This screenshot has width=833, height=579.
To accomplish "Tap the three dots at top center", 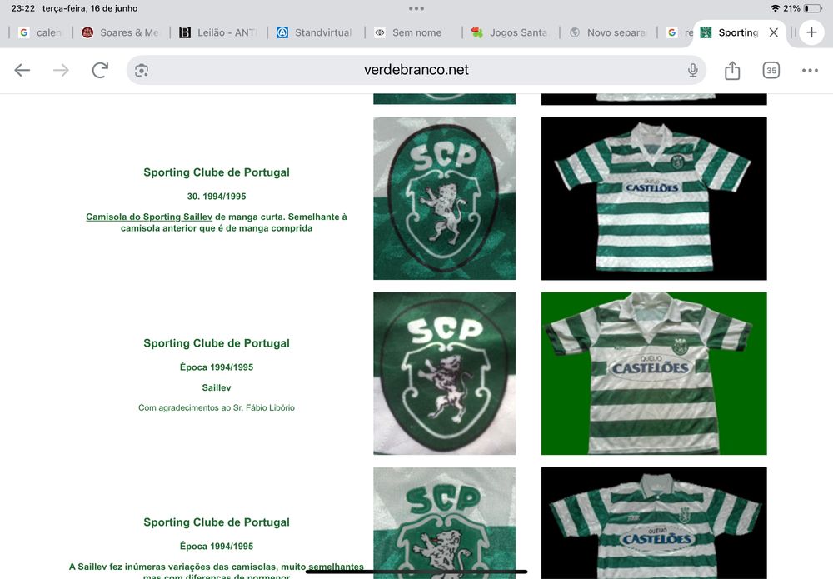I will [416, 8].
